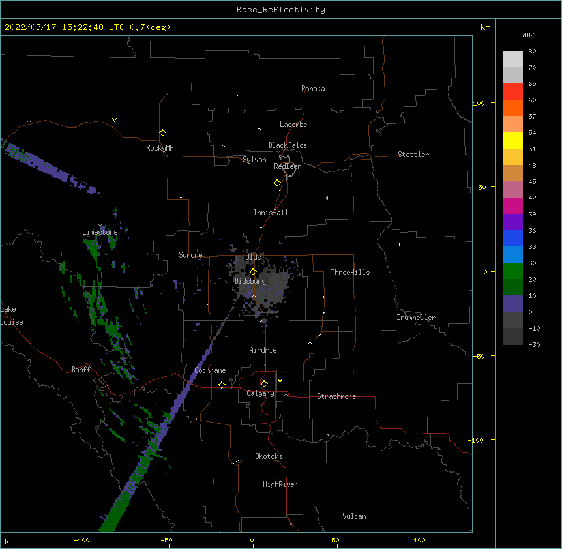562x549 pixels.
Task: Click the Lacombe town label
Action: (293, 125)
